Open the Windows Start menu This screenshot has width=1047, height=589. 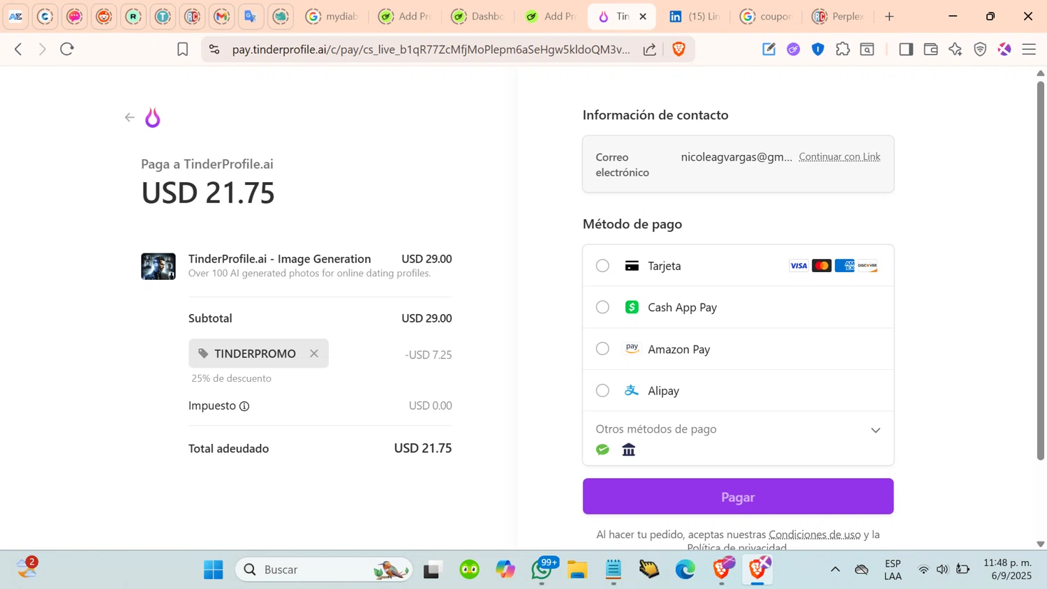(214, 569)
